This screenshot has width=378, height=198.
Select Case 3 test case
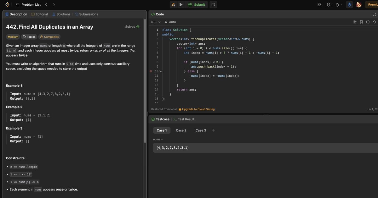tap(201, 130)
